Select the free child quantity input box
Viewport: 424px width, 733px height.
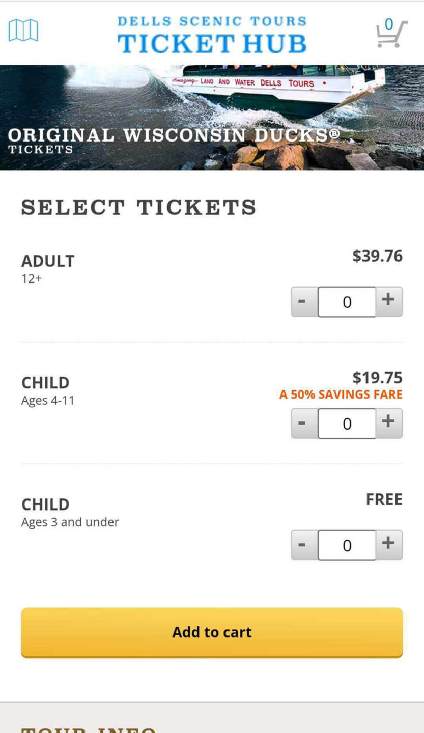pos(347,545)
